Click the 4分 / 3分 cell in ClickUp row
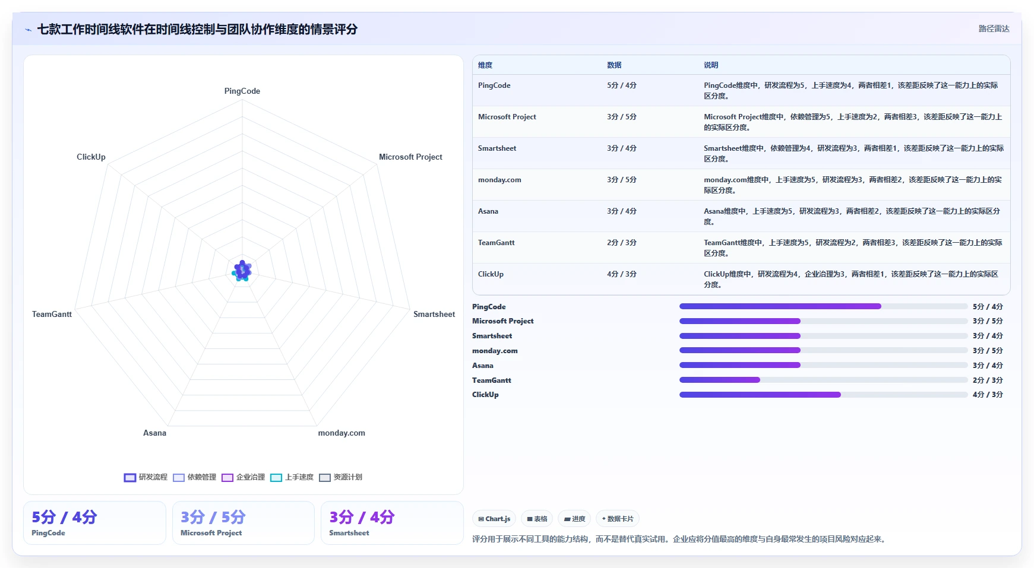 coord(622,274)
